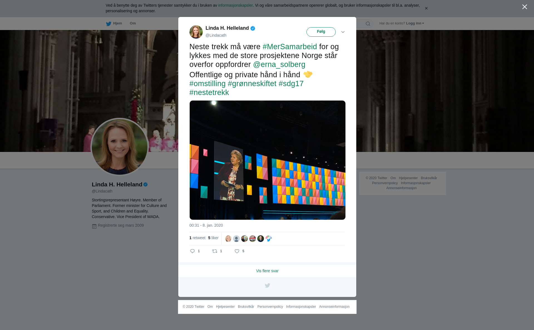
Task: Toggle Følg button to follow Linda
Action: tap(321, 32)
